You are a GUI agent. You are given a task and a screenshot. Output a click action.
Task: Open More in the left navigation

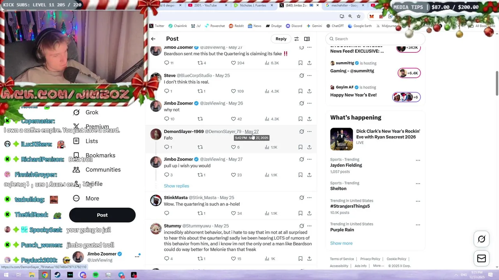pos(86,198)
